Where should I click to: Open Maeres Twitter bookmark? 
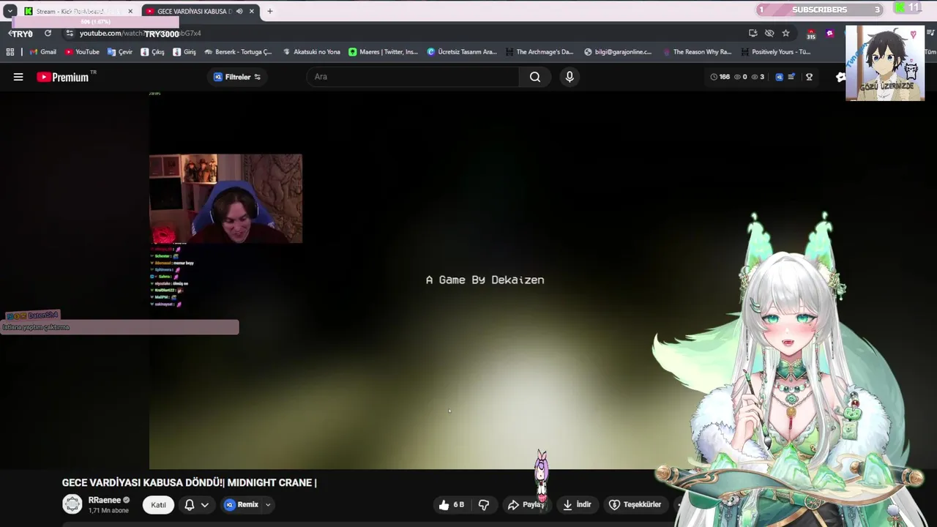click(x=383, y=52)
